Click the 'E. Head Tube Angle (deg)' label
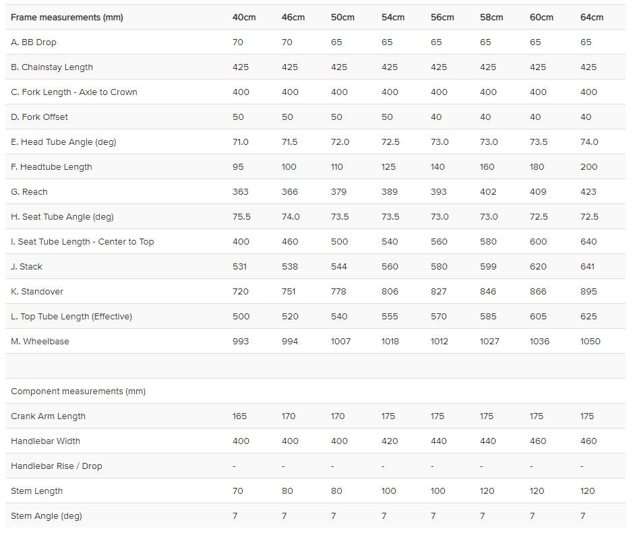The height and width of the screenshot is (535, 633). (63, 142)
